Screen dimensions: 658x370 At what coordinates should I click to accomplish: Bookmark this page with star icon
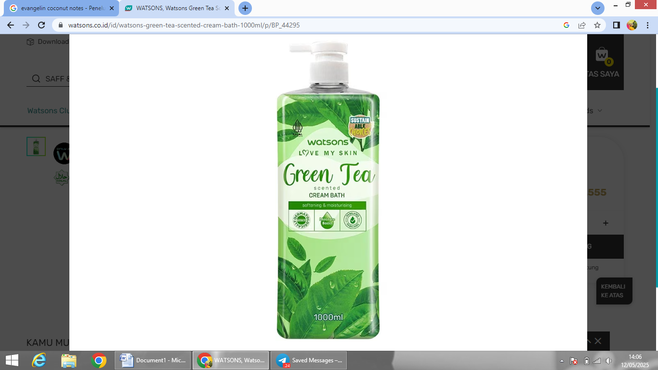(597, 25)
